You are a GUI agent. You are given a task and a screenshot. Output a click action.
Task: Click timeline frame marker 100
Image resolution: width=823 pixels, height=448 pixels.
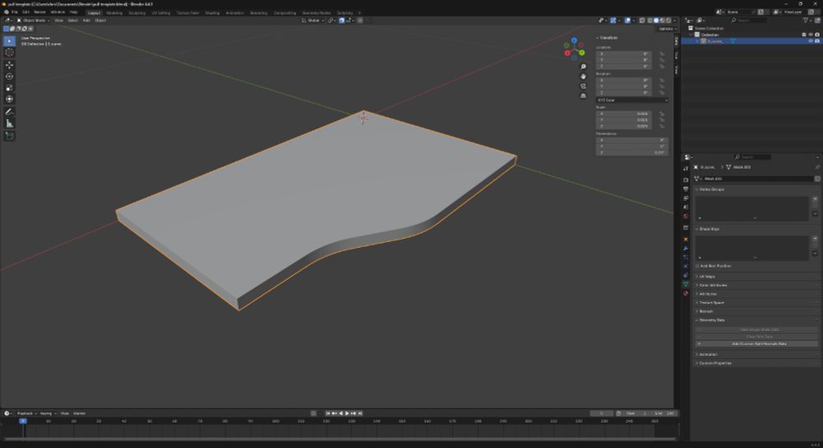pos(276,421)
